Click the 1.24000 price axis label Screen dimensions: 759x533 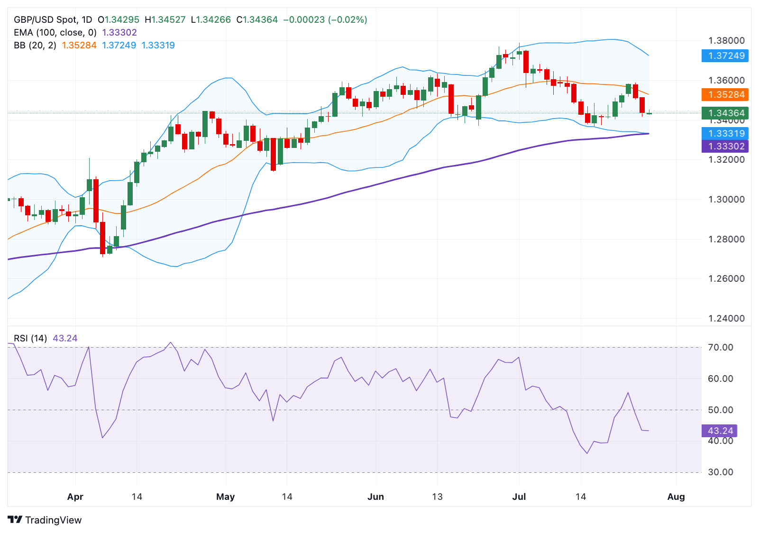(726, 318)
